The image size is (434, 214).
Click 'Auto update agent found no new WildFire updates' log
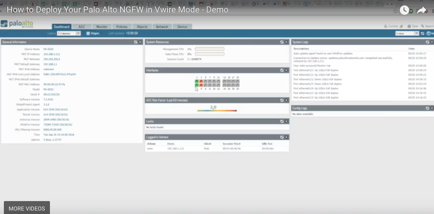point(323,53)
